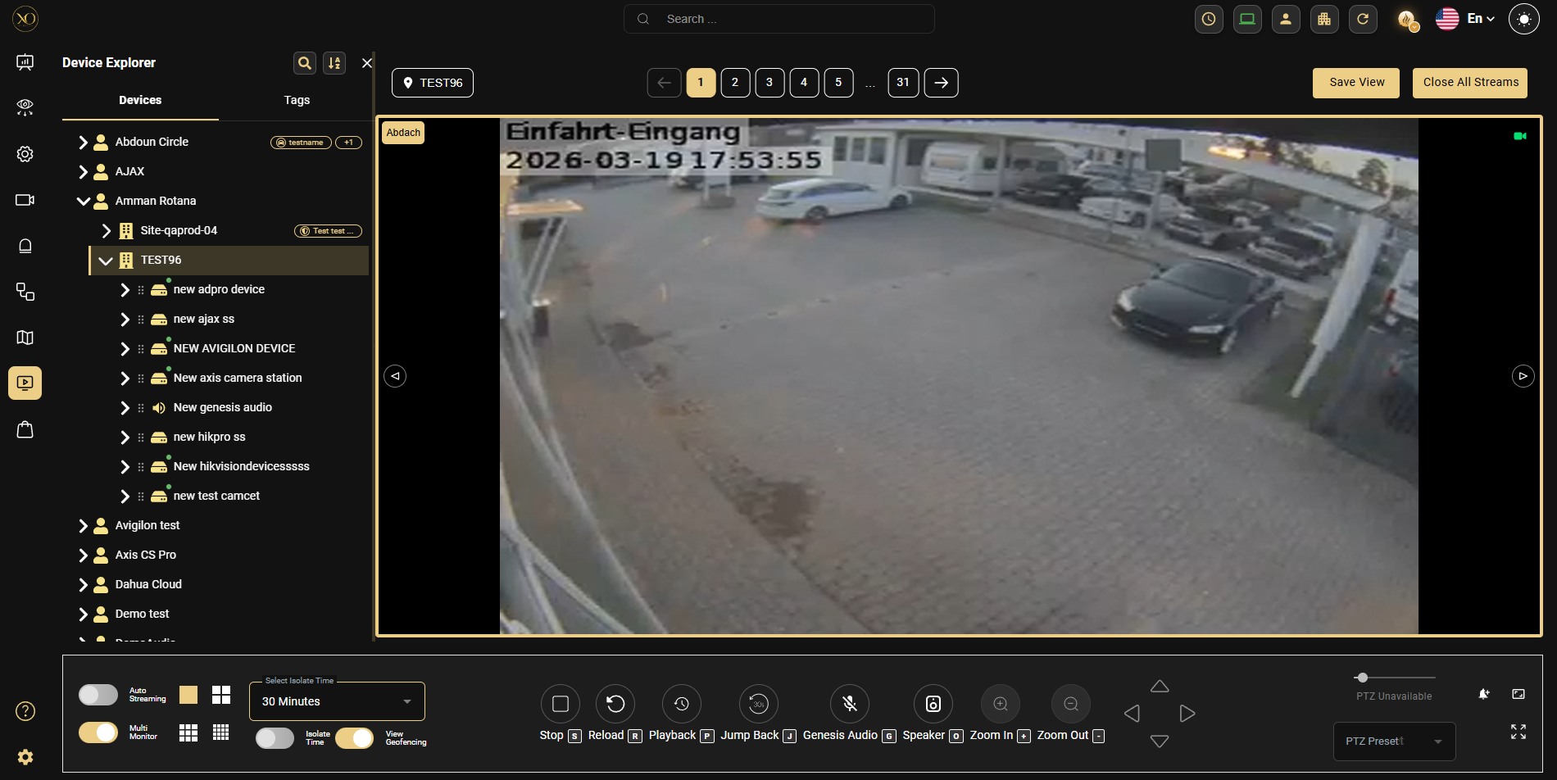1557x780 pixels.
Task: Open the Select Isolate Time dropdown
Action: coord(337,701)
